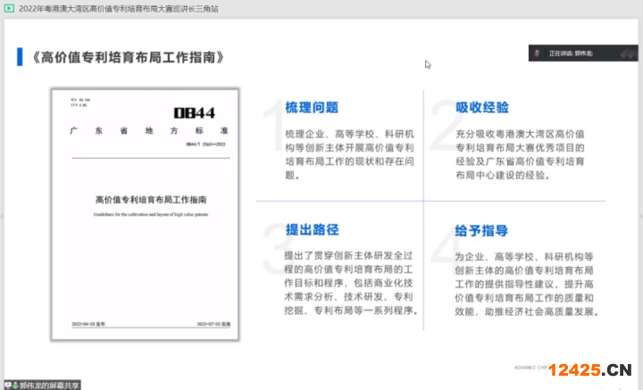Screen dimensions: 643x390
Task: Click the DB44 logo on the document cover
Action: (196, 112)
